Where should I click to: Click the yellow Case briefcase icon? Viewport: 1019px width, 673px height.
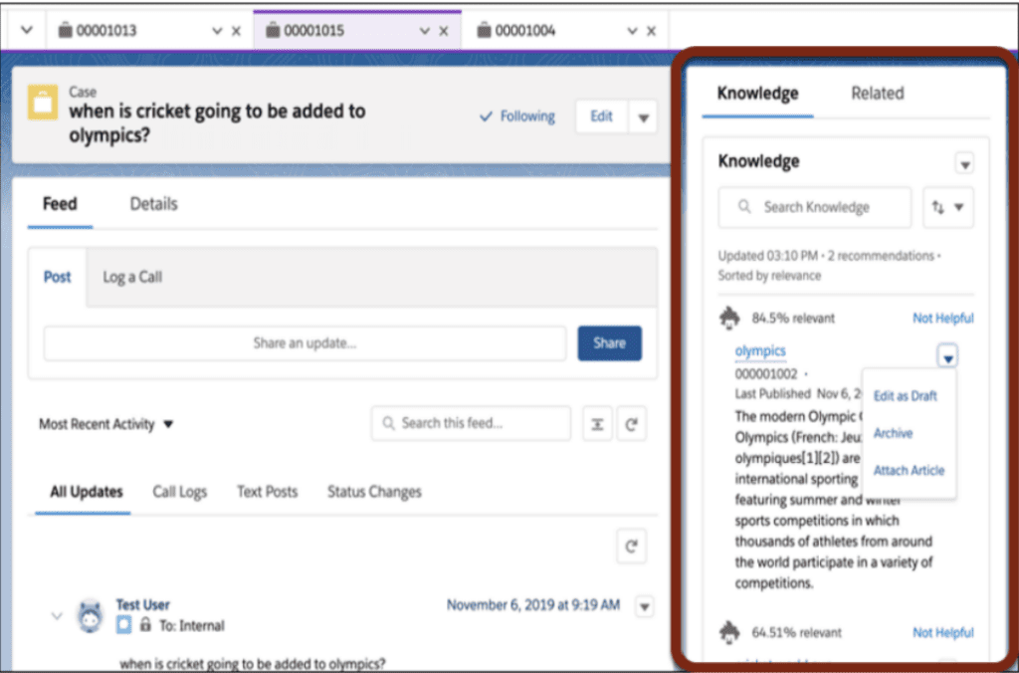click(41, 103)
